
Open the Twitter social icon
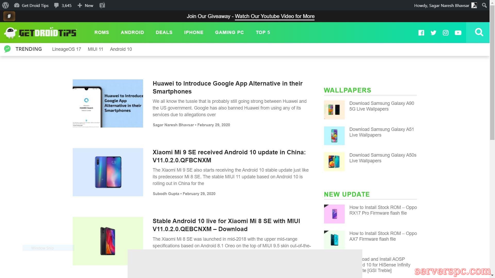point(433,33)
